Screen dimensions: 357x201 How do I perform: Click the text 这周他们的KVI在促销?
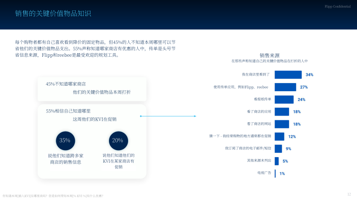tap(94, 119)
